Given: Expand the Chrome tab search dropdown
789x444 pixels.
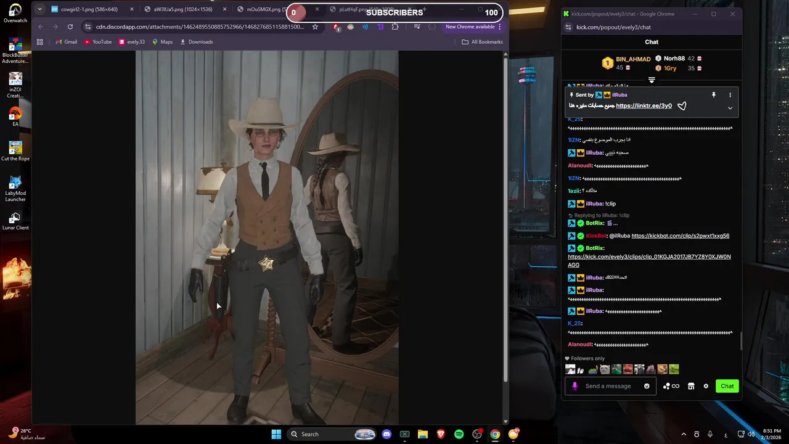Looking at the screenshot, I should coord(39,9).
